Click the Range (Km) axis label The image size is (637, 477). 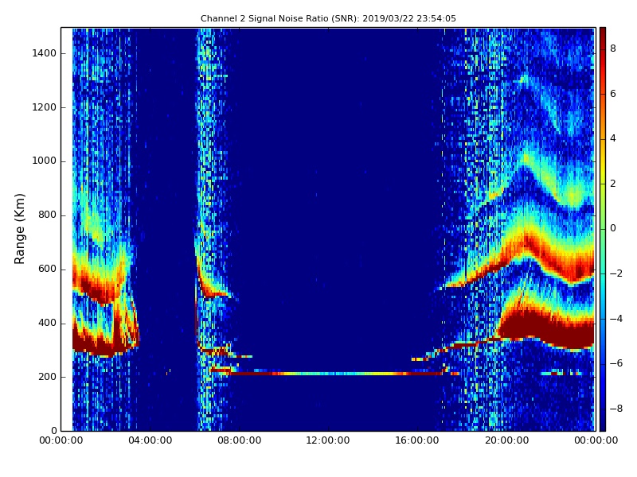pos(19,229)
